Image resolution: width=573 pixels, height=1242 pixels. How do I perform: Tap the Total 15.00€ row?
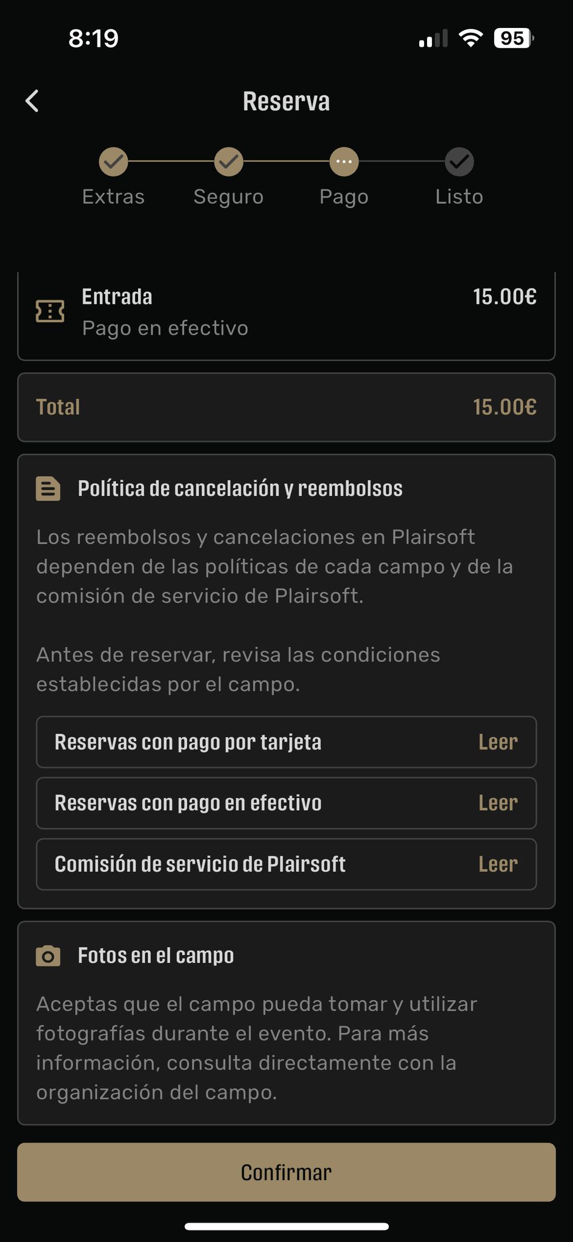(286, 407)
